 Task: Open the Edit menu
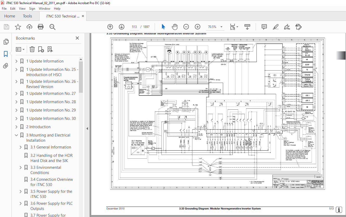point(13,9)
